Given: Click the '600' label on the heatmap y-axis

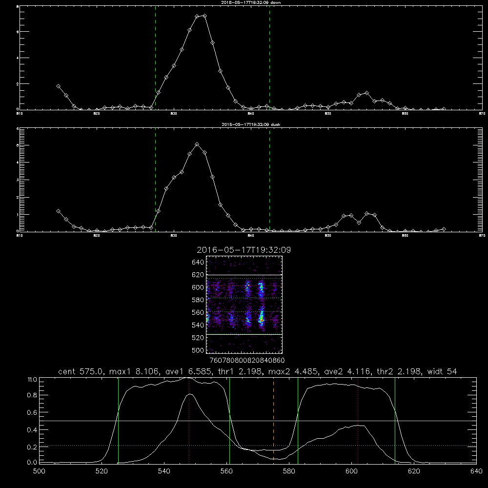Looking at the screenshot, I should [198, 287].
